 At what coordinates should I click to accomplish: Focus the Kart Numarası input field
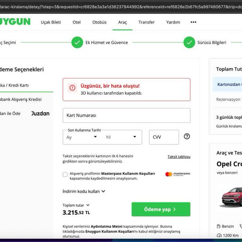coord(126,115)
